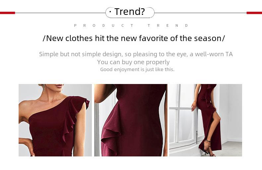Viewport: 262px width, 170px height.
Task: Click the "Trend?" pill badge
Action: tap(130, 13)
